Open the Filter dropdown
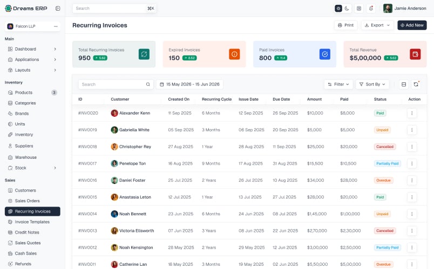 (338, 84)
